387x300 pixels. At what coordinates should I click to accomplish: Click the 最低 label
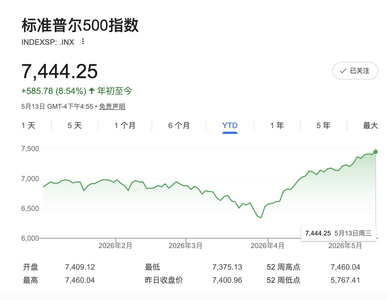click(152, 267)
